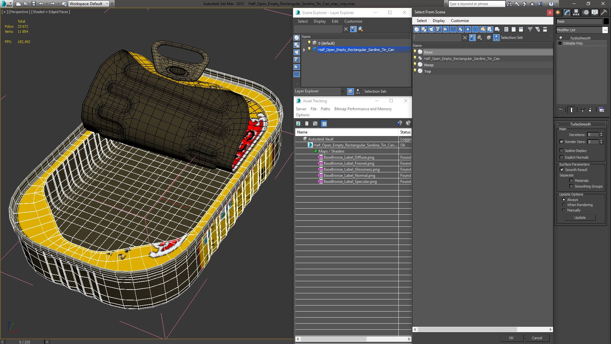Select the Manually update option
Image resolution: width=611 pixels, height=344 pixels.
click(564, 210)
